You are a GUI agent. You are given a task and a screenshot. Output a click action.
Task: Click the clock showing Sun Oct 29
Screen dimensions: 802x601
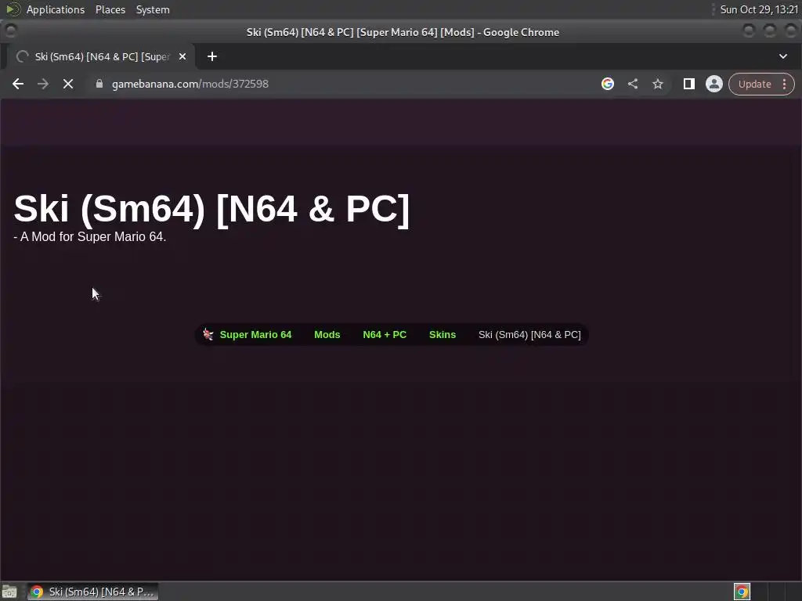tap(759, 9)
